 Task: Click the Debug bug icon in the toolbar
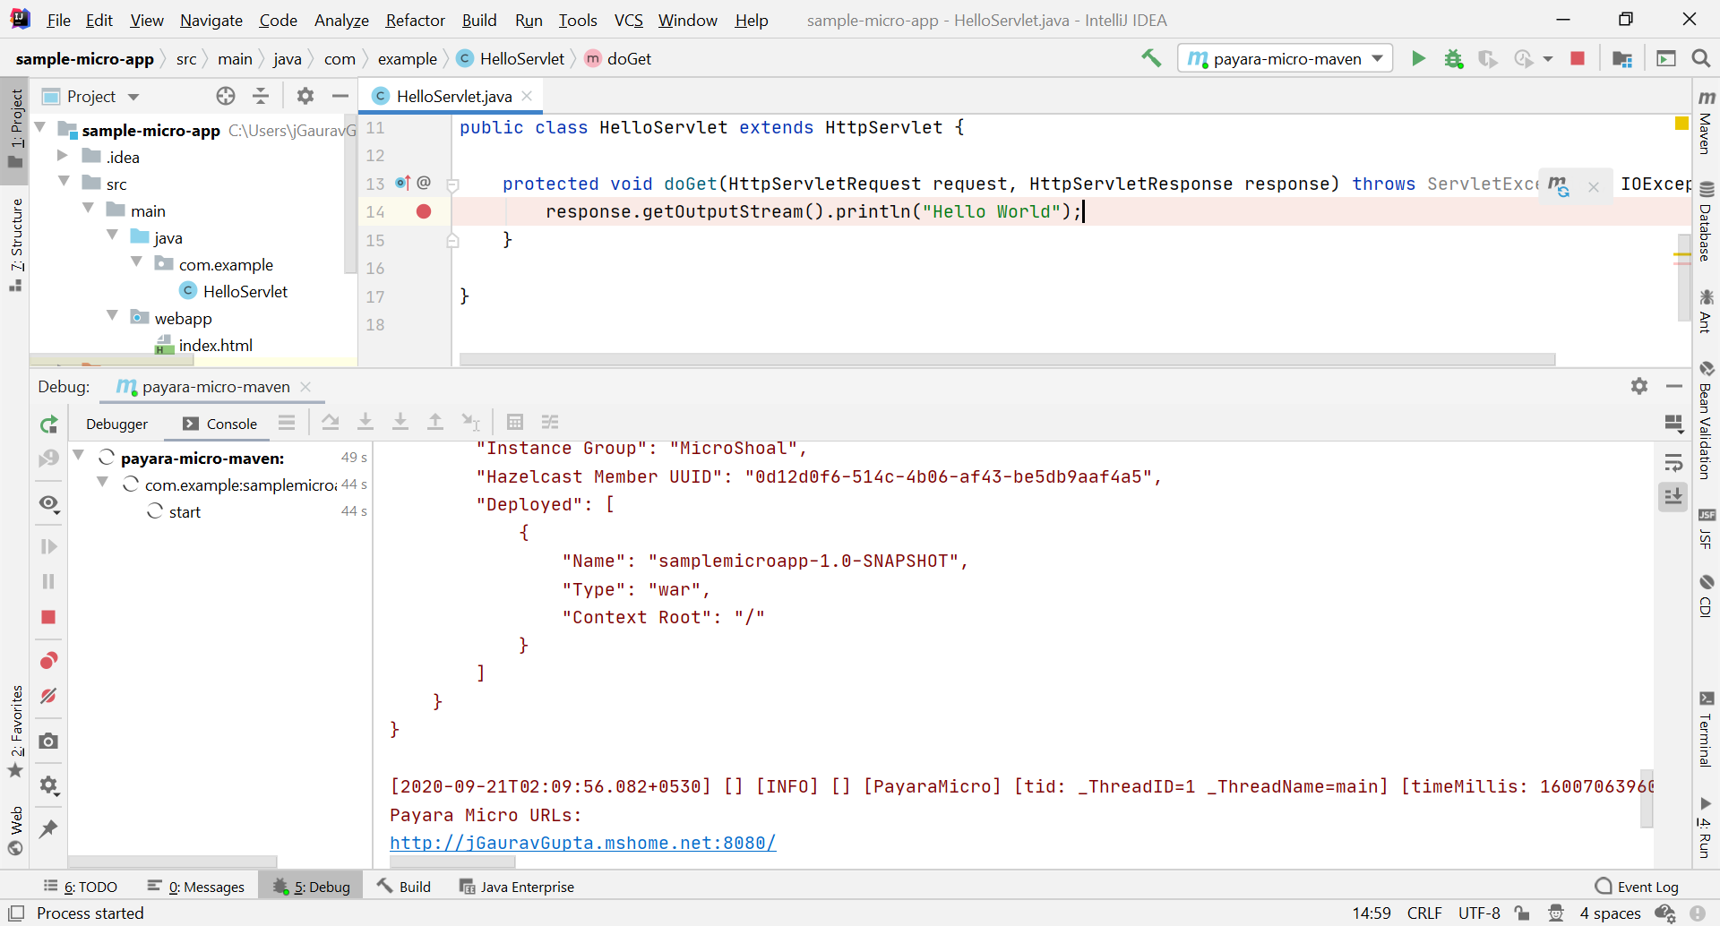click(x=1453, y=59)
